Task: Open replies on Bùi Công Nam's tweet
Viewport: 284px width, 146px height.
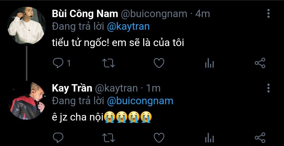Action: pos(58,63)
